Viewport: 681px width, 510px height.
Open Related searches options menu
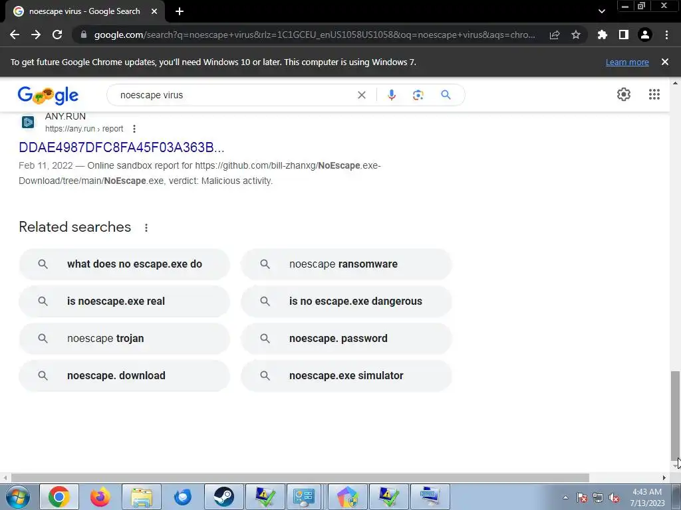point(146,228)
